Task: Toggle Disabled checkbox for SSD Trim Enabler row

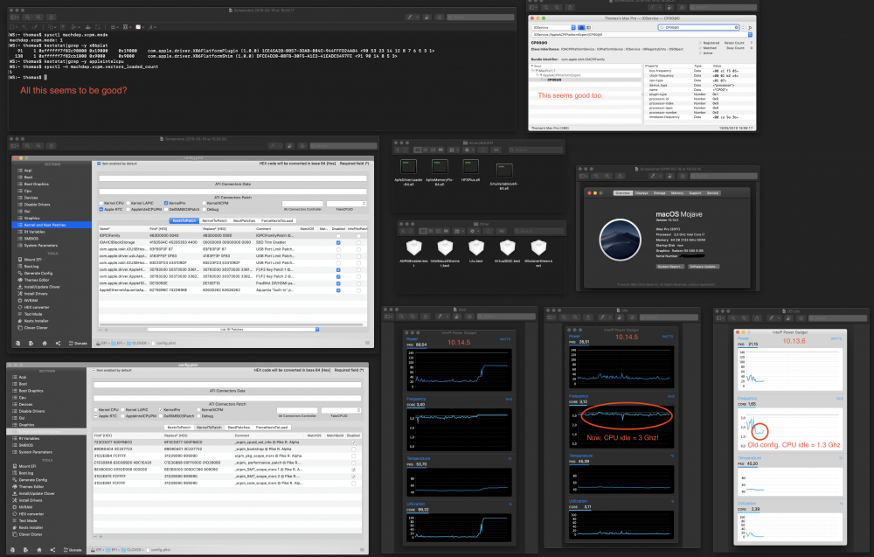Action: point(338,242)
